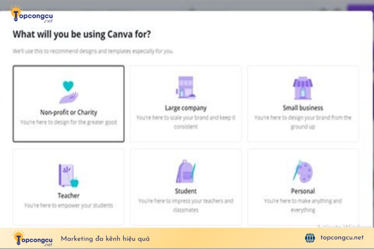This screenshot has width=374, height=249.
Task: Click the personal paint palette icon
Action: 303,171
